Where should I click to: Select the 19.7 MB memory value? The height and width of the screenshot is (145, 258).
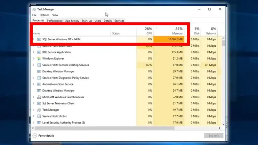[x=177, y=110]
